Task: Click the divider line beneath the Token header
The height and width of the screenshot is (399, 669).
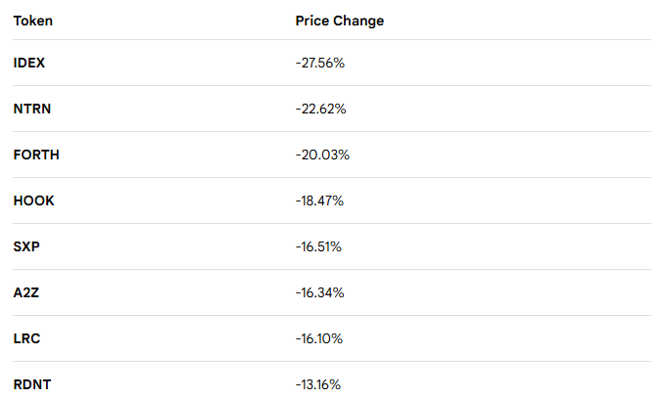Action: [331, 40]
